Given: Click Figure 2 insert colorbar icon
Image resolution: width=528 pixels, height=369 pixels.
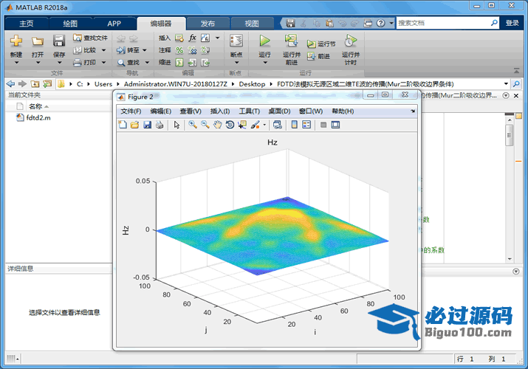Looking at the screenshot, I should (x=295, y=125).
